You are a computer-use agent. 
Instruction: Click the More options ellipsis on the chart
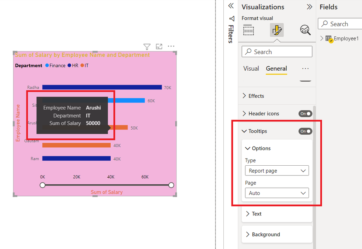coord(171,46)
